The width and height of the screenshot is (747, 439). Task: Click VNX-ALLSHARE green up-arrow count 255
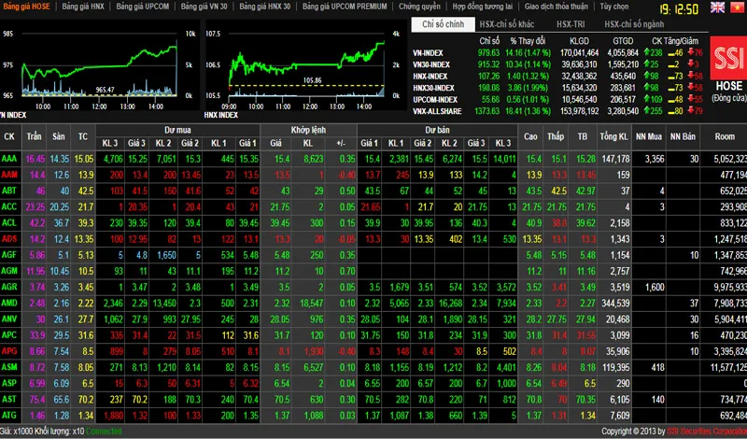pyautogui.click(x=653, y=110)
